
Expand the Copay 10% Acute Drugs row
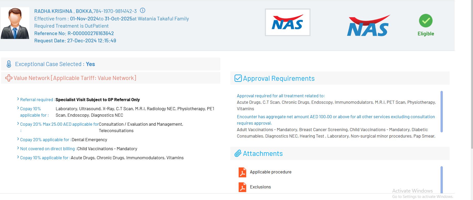click(x=18, y=157)
